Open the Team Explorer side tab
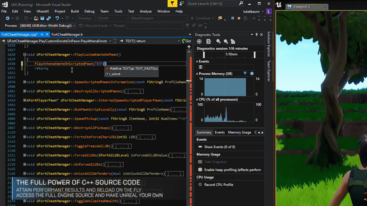Viewport: 367px width, 206px height. pos(269,71)
